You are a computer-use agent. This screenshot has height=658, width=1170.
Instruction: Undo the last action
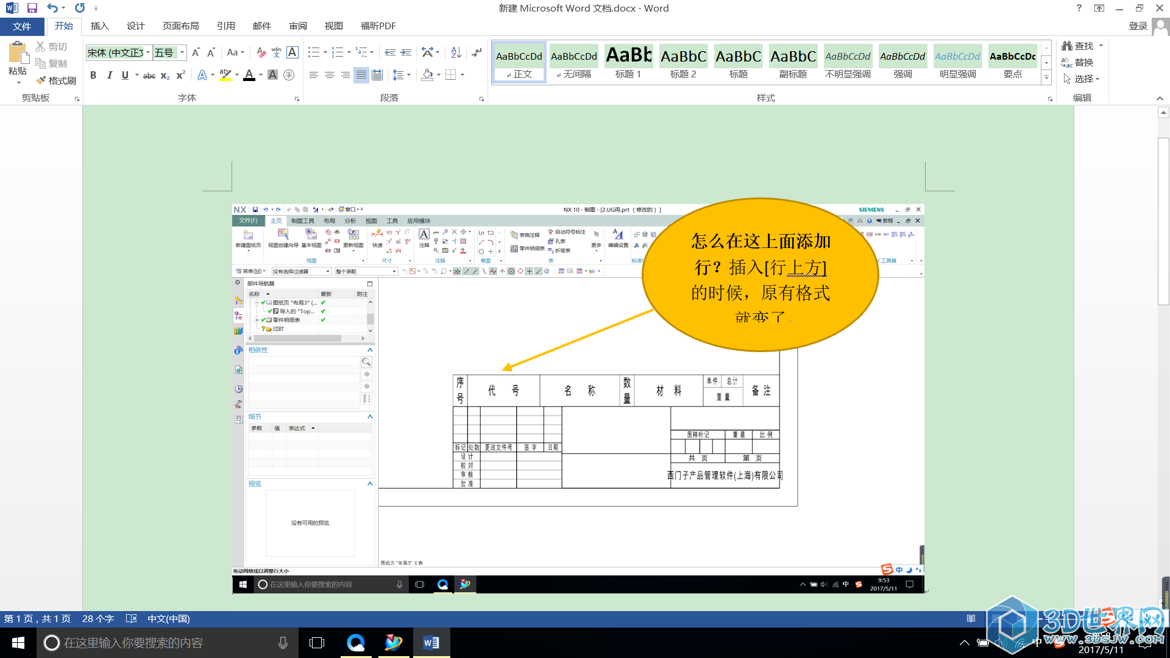[53, 9]
